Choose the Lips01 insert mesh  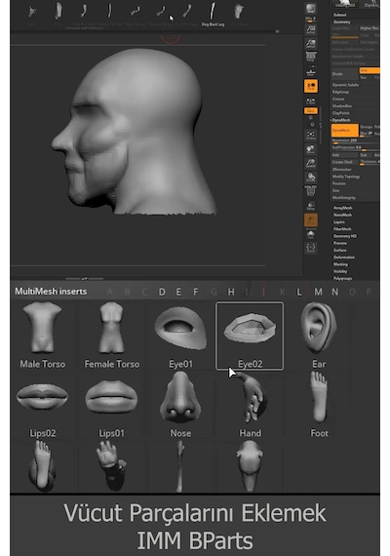tap(111, 405)
